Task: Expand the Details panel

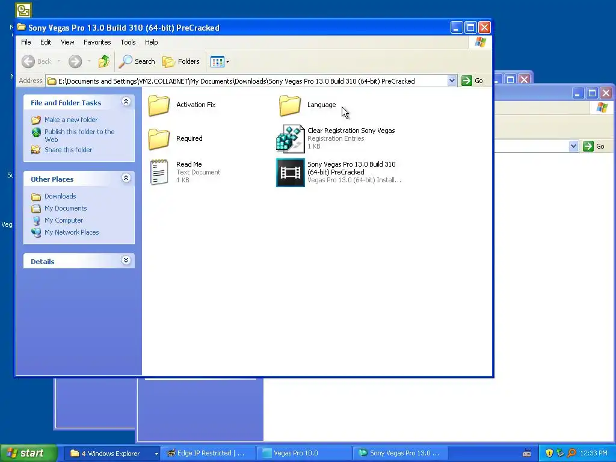Action: pos(126,260)
